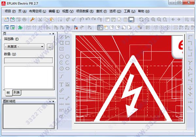The width and height of the screenshot is (196, 137).
Task: Click the red flag message icon
Action: (x=76, y=27)
